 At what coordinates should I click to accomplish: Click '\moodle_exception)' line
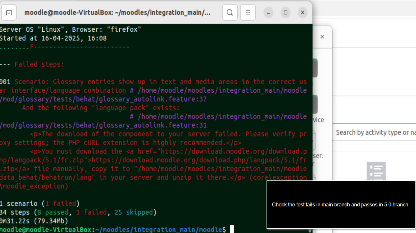[34, 186]
